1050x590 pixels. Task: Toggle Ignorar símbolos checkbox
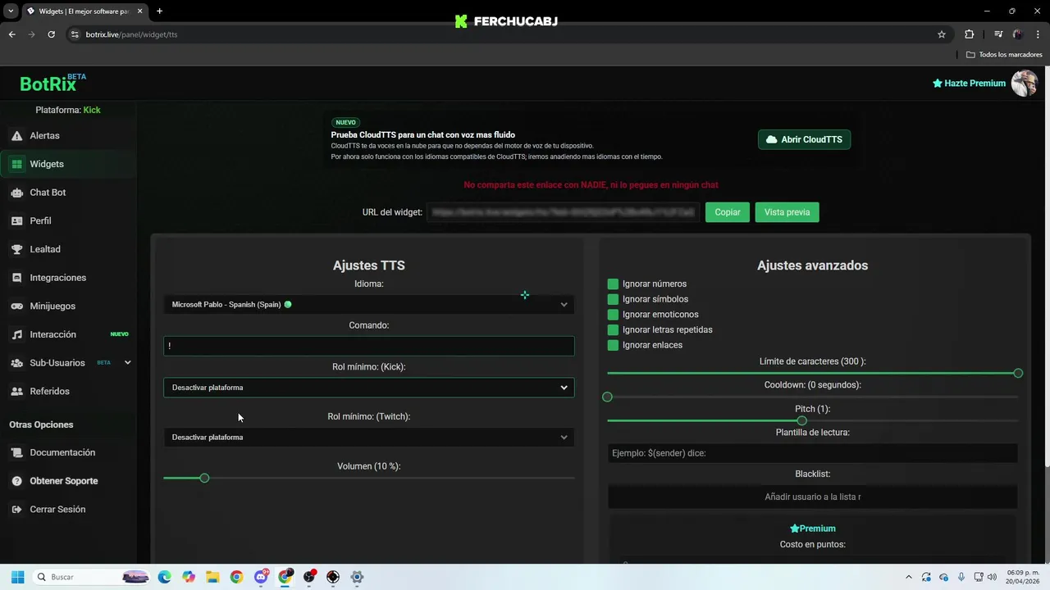coord(613,299)
